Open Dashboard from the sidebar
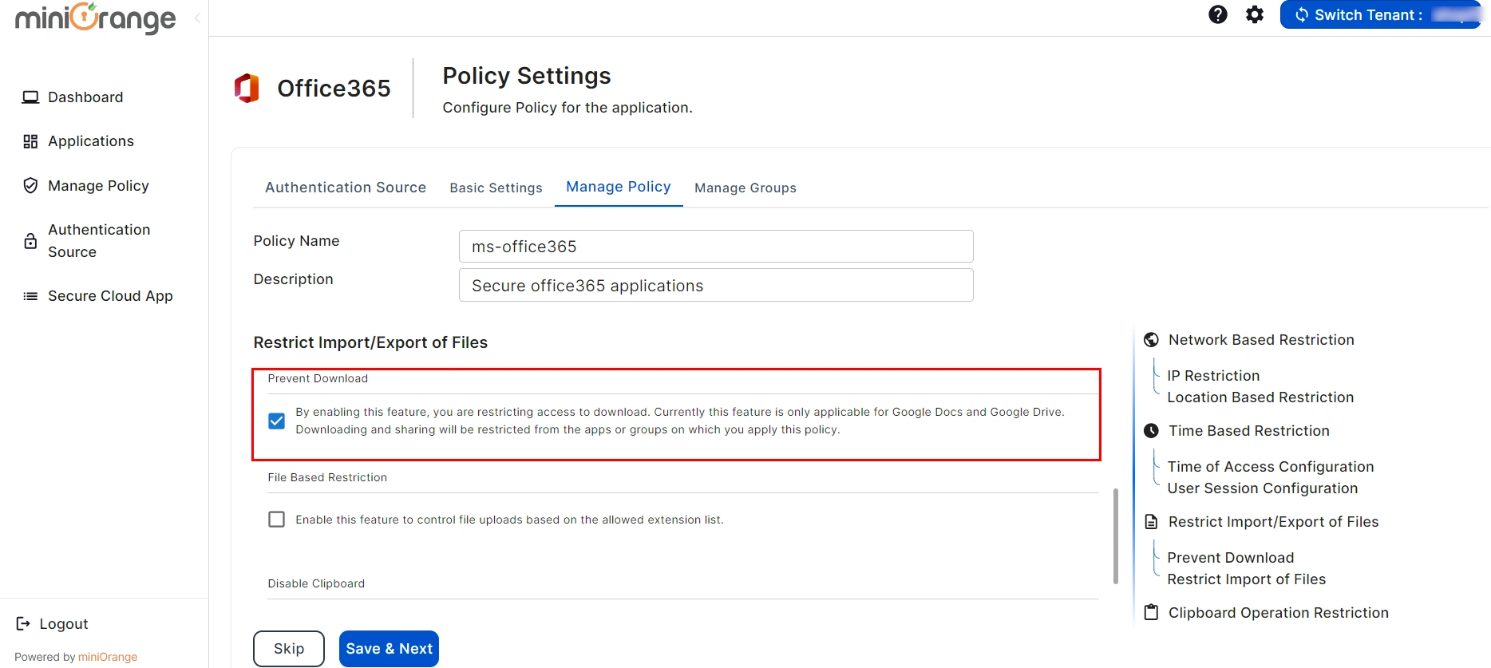The height and width of the screenshot is (668, 1491). 85,97
